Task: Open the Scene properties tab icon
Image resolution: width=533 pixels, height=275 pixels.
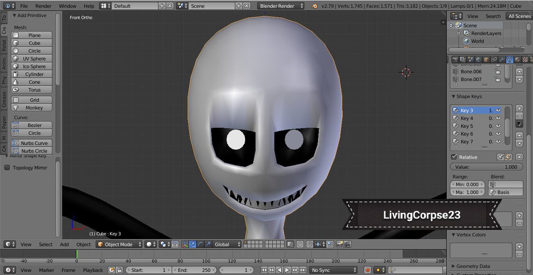Action: coord(471,59)
